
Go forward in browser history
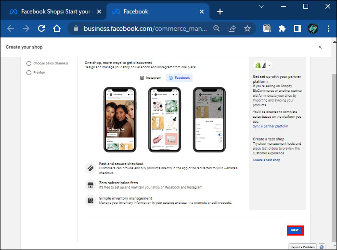coord(26,28)
